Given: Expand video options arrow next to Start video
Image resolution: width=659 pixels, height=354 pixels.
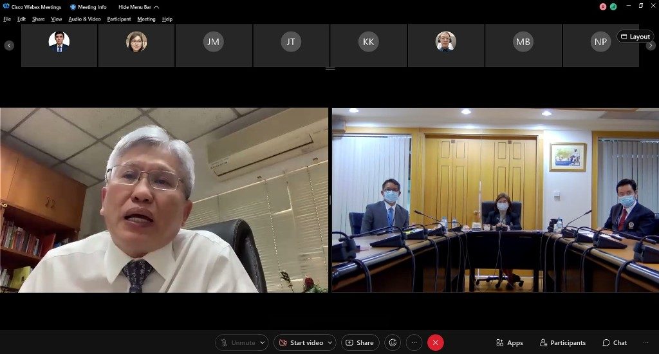Looking at the screenshot, I should pos(330,343).
